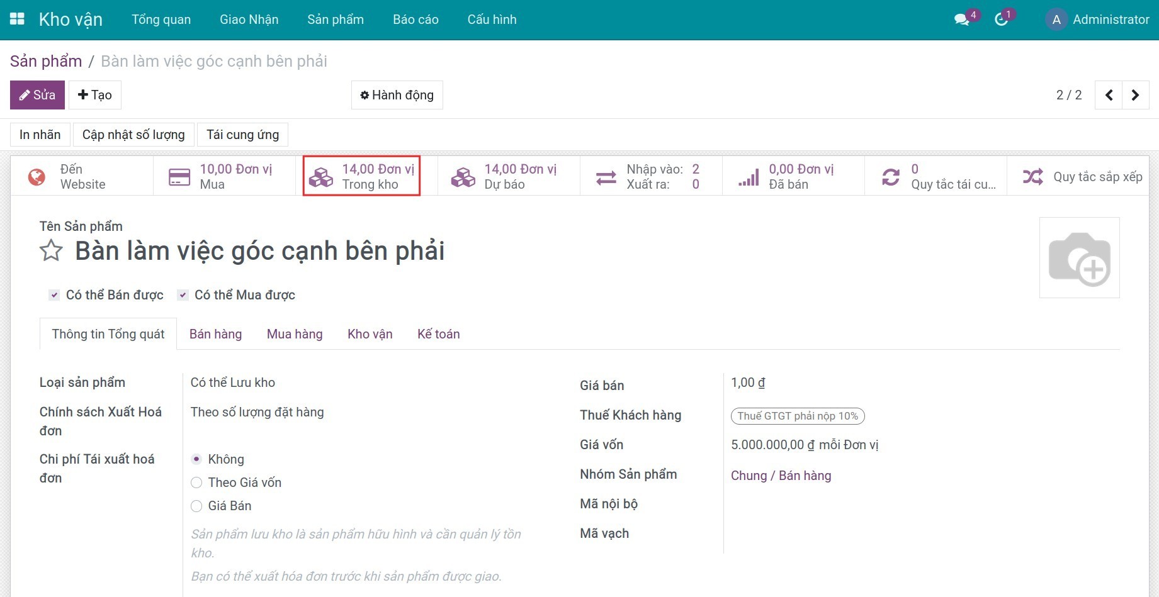Image resolution: width=1159 pixels, height=597 pixels.
Task: Switch to the Kho vận tab
Action: (x=370, y=334)
